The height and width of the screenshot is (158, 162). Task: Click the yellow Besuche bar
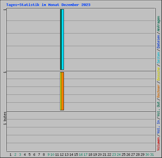click(61, 91)
